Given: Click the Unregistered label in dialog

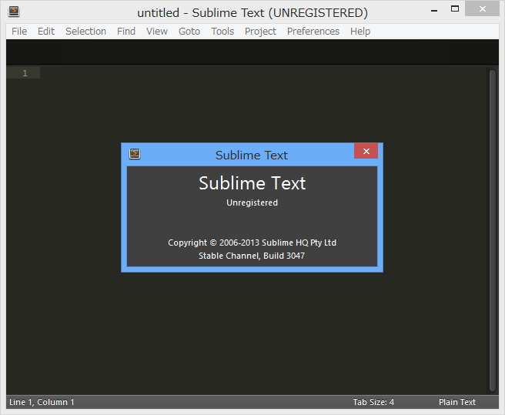Looking at the screenshot, I should pyautogui.click(x=252, y=202).
